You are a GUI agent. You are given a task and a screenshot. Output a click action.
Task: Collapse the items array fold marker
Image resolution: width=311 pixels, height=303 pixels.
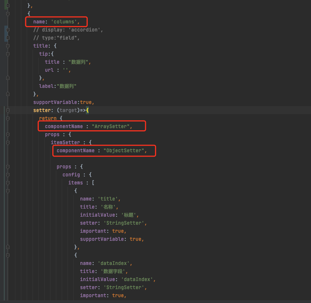pos(7,183)
